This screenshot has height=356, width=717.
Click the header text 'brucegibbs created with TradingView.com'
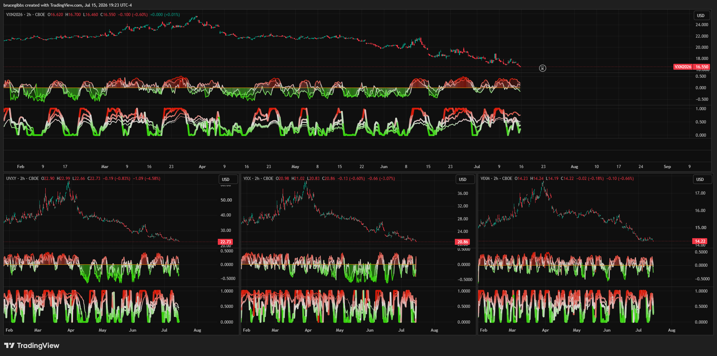(x=43, y=5)
